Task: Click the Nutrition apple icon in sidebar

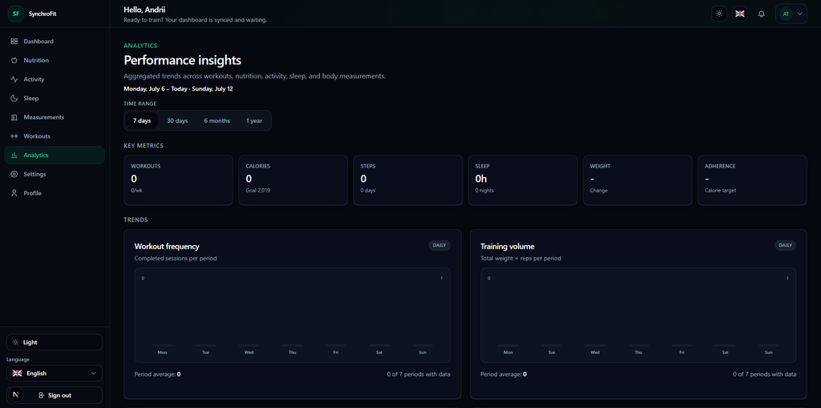Action: coord(14,60)
